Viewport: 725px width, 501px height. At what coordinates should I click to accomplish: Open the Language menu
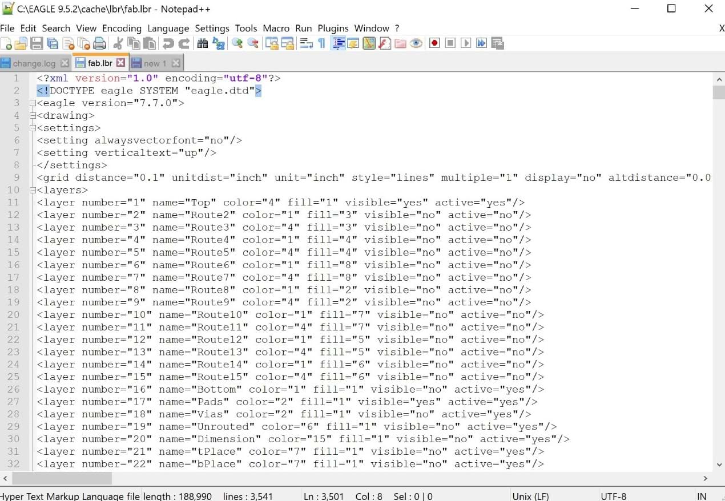tap(168, 28)
